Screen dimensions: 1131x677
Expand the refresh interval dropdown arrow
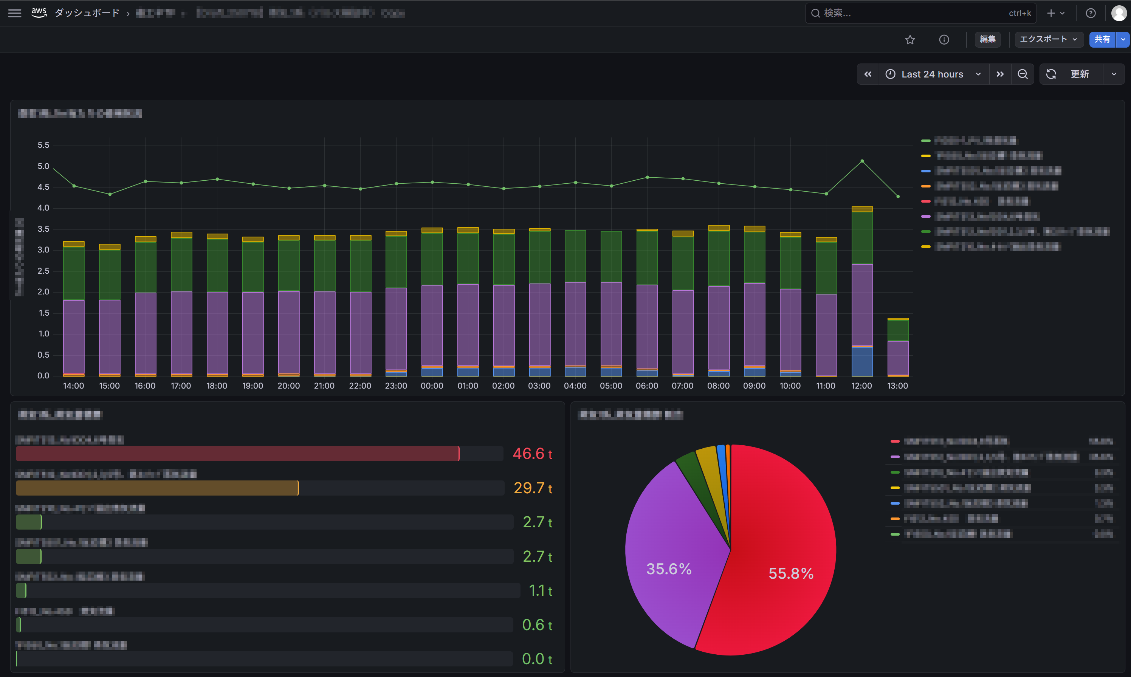[1114, 74]
